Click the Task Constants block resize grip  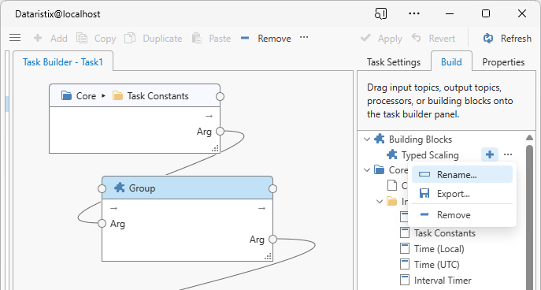(x=215, y=149)
